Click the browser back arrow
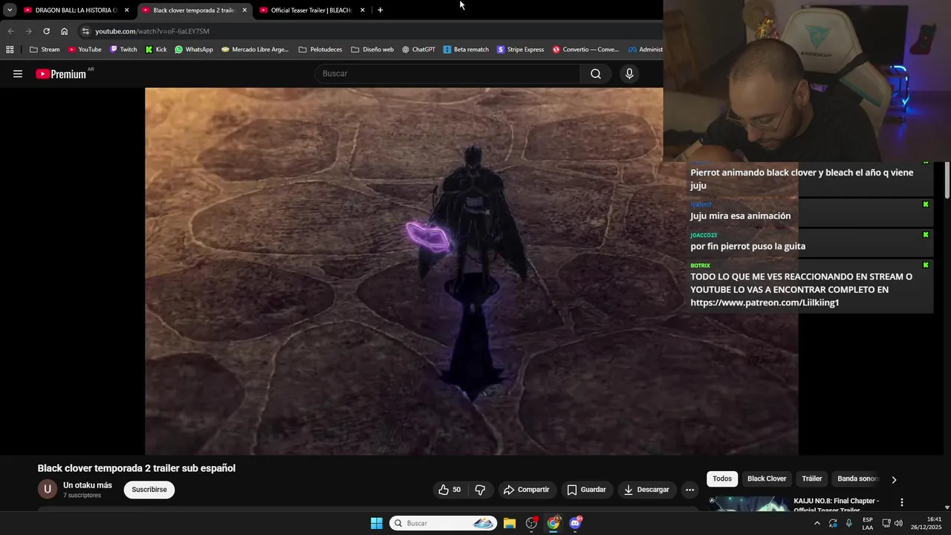Screen dimensions: 951x535 [x=10, y=31]
